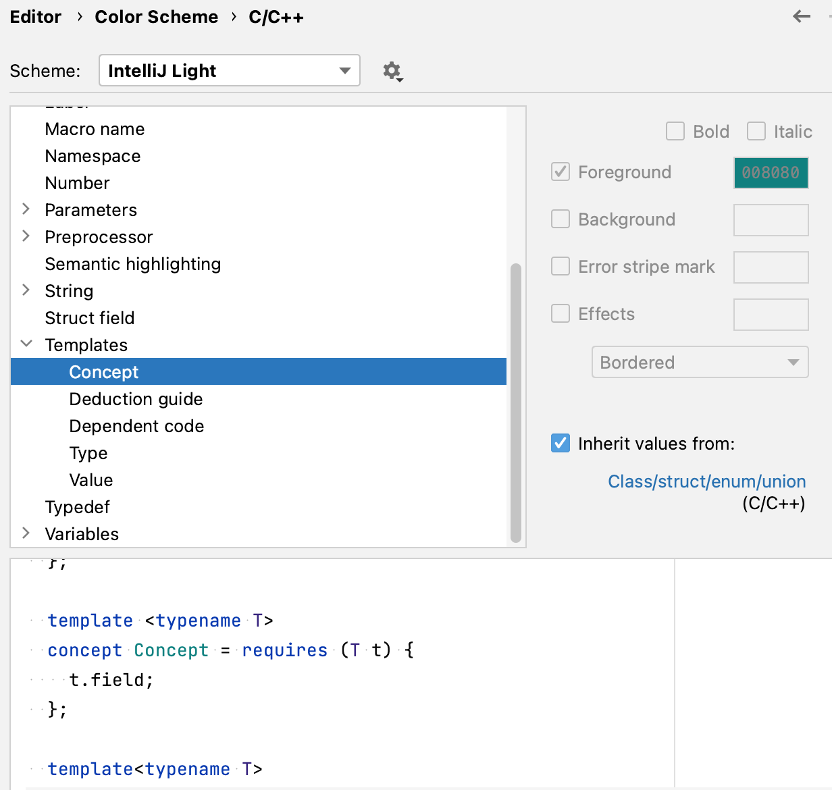
Task: Click Editor in the breadcrumb path
Action: (x=35, y=16)
